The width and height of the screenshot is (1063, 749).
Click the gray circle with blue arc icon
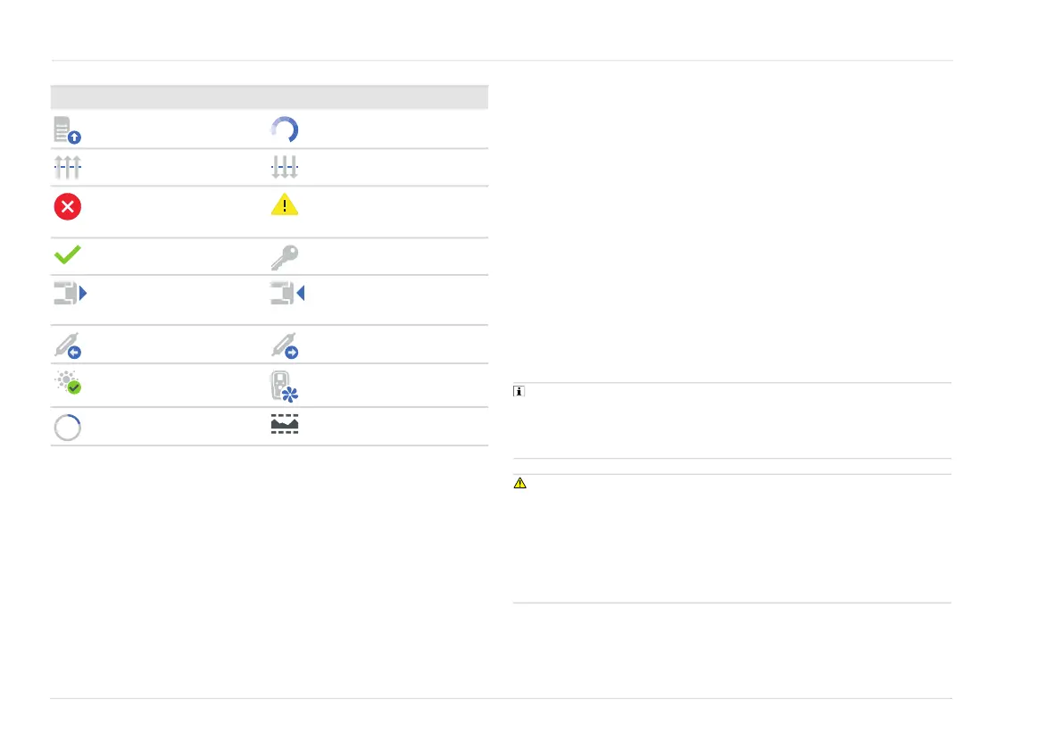pos(68,427)
